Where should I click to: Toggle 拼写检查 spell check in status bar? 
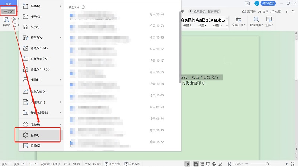coord(112,164)
